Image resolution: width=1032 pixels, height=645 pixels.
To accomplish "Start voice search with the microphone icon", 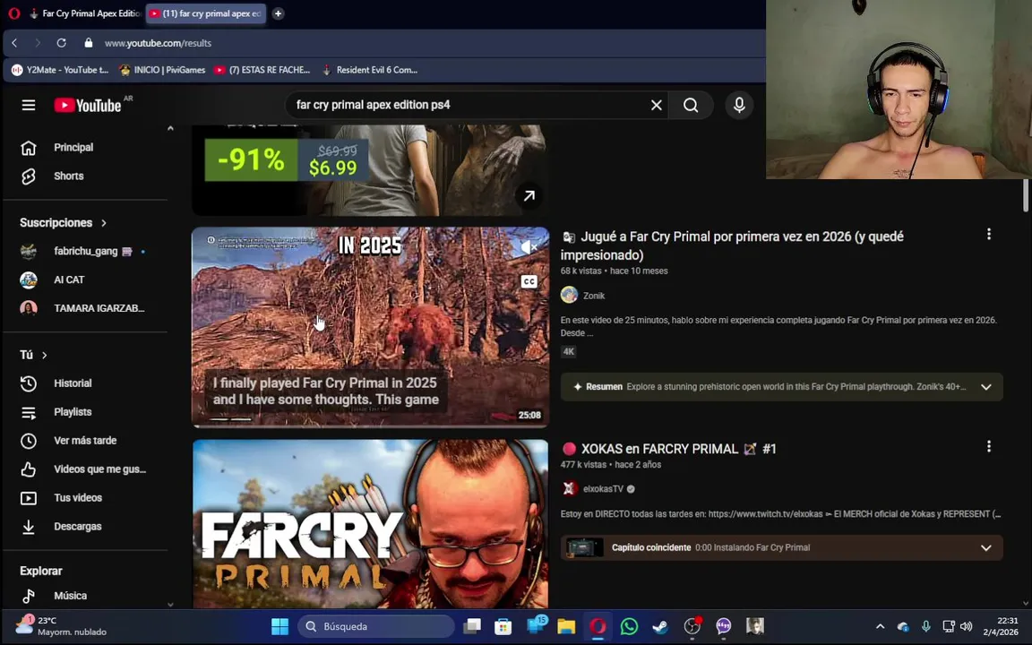I will pos(739,106).
